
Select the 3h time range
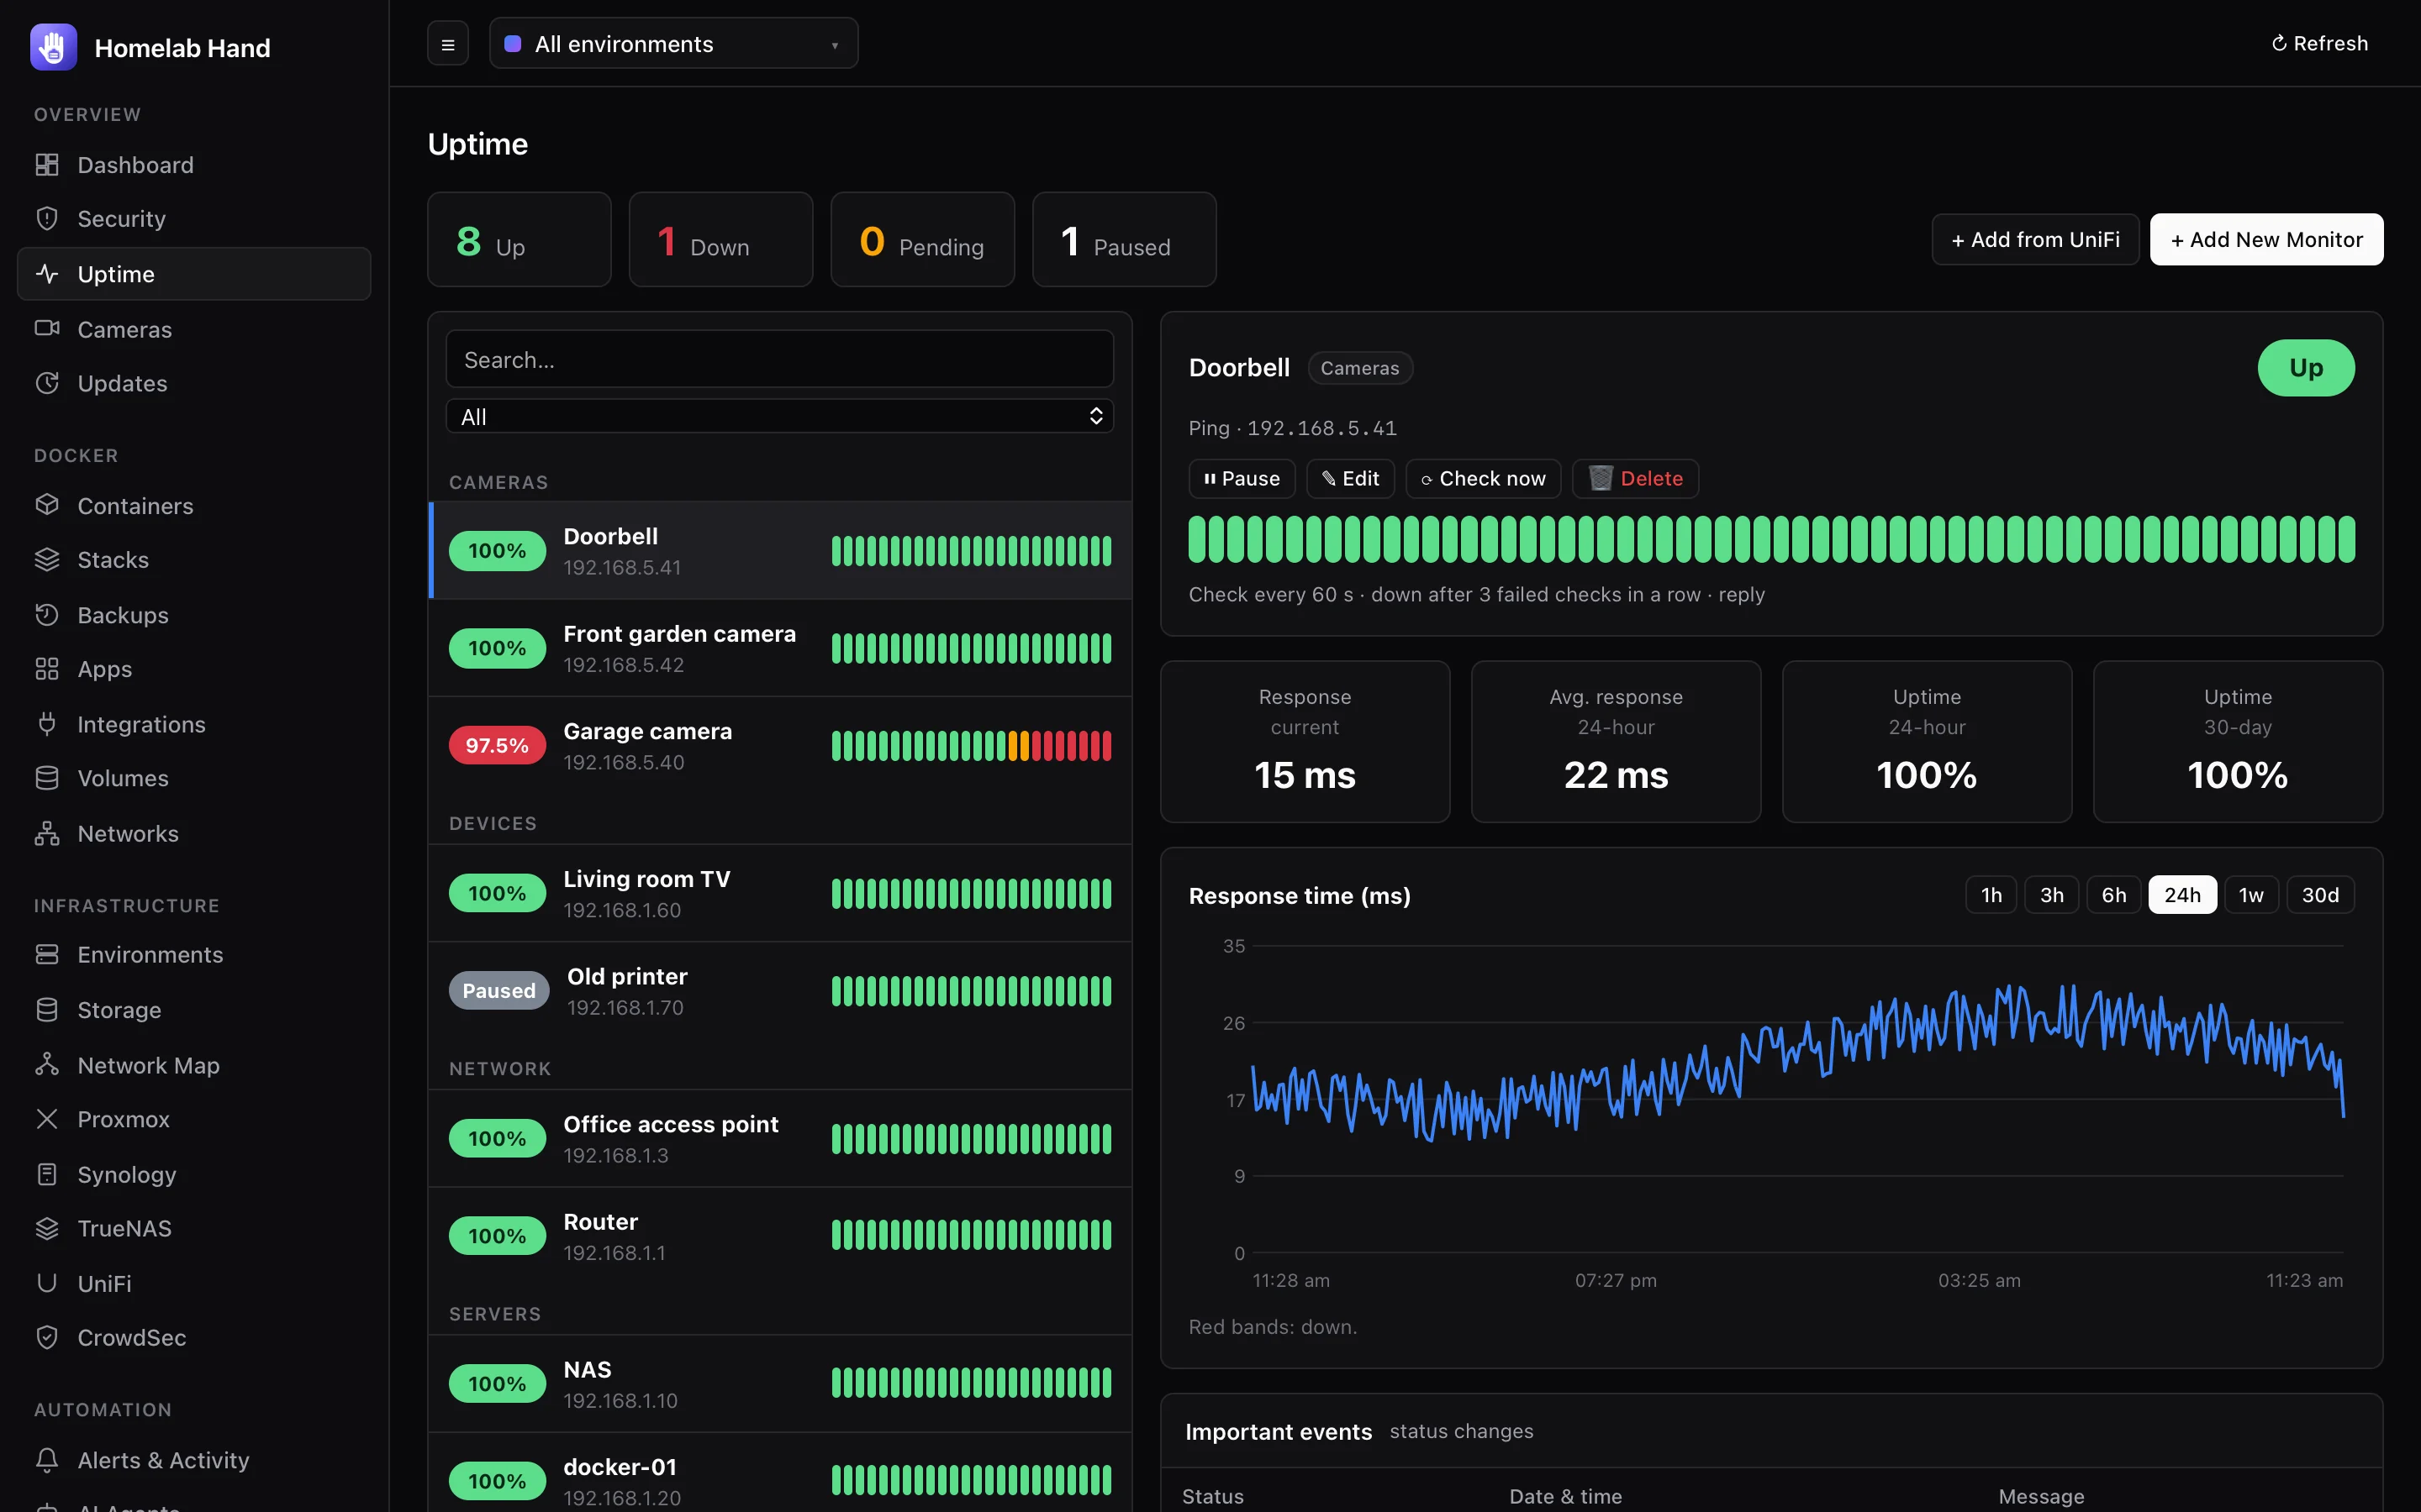pyautogui.click(x=2052, y=895)
